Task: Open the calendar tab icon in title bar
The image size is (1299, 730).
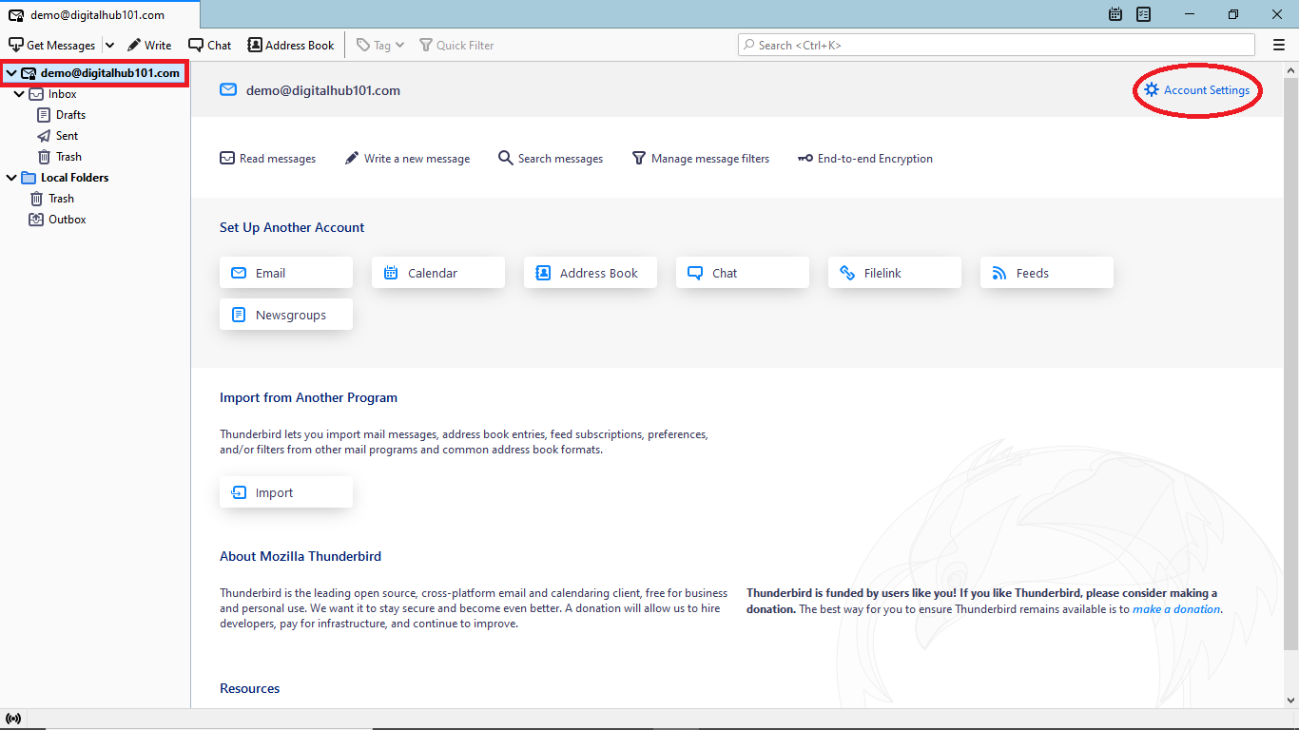Action: (x=1115, y=14)
